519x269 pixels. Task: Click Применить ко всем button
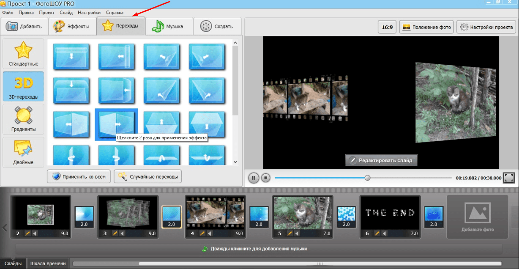tap(79, 176)
